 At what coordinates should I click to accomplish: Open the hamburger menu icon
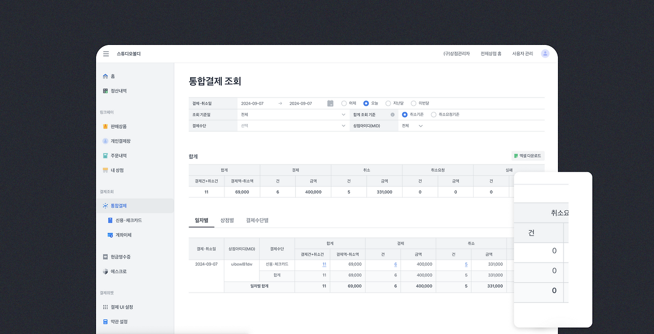[106, 54]
